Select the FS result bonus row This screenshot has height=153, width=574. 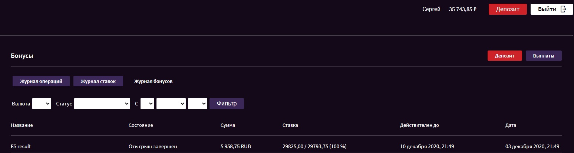tap(21, 146)
